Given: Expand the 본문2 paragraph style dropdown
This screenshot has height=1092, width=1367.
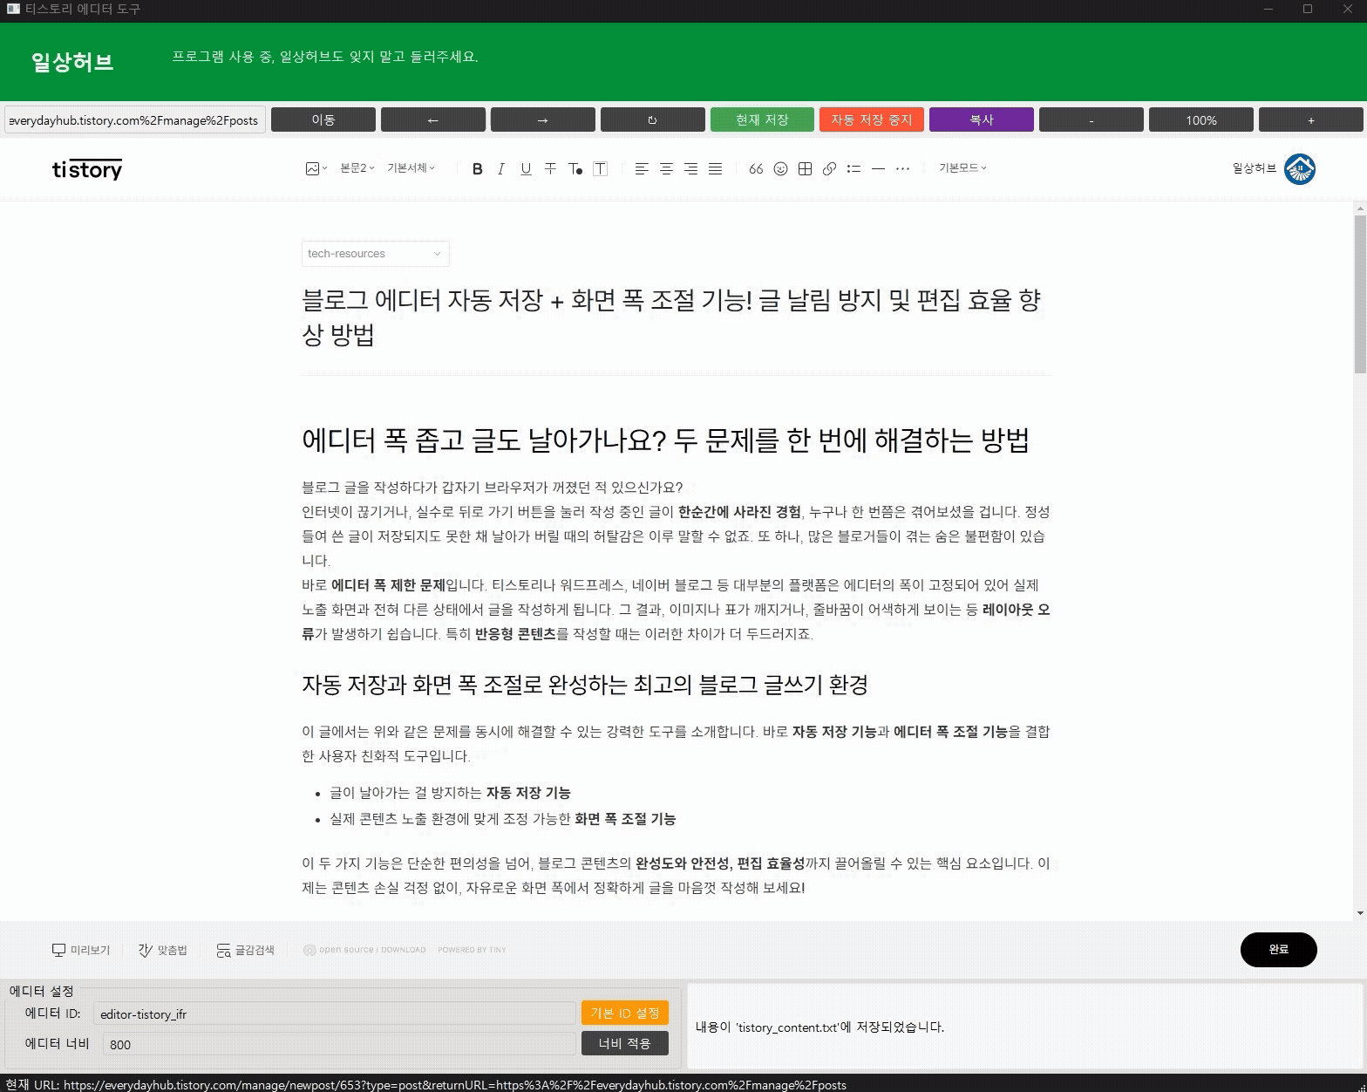Looking at the screenshot, I should pyautogui.click(x=357, y=168).
